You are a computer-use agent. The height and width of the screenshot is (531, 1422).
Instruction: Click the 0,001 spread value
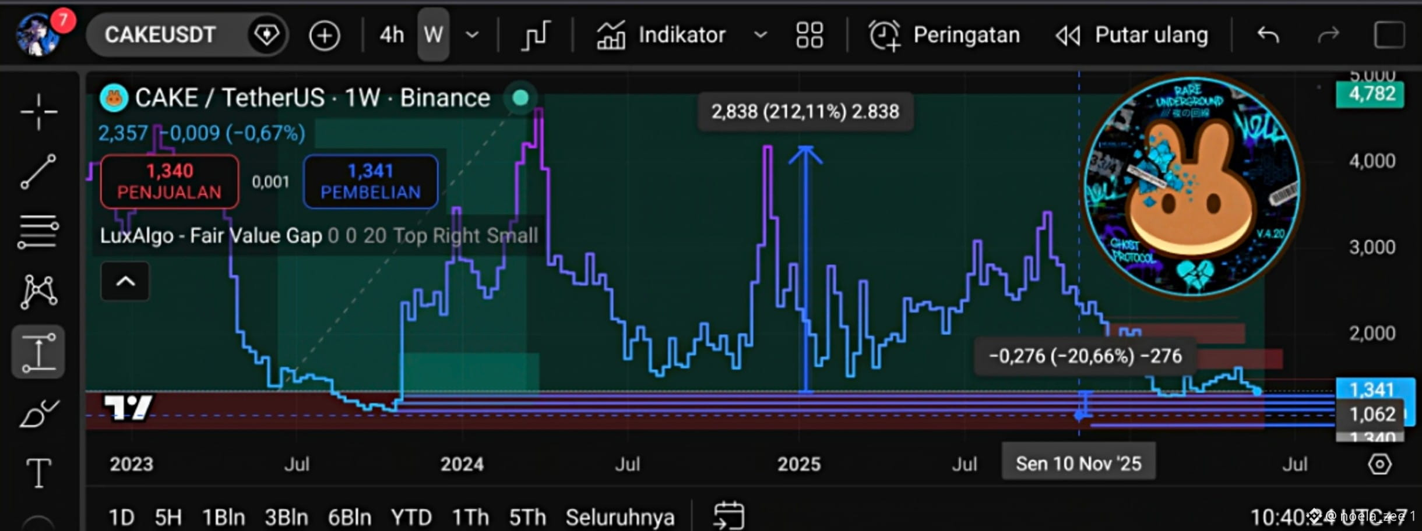click(x=270, y=182)
